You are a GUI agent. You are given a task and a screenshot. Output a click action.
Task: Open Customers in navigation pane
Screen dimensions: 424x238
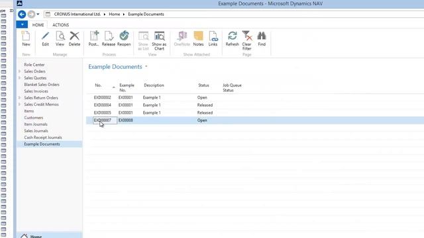(x=34, y=118)
